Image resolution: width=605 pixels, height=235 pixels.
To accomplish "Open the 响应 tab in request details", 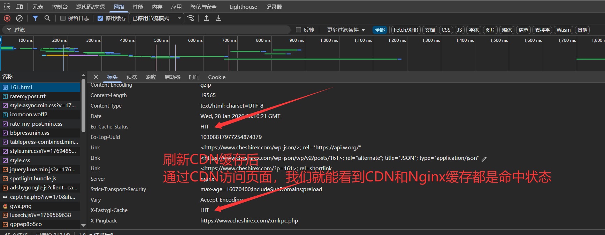I will pos(151,77).
